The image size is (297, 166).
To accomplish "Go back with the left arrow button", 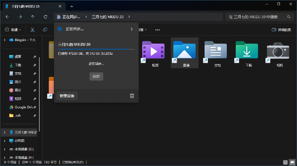I will [x=7, y=17].
